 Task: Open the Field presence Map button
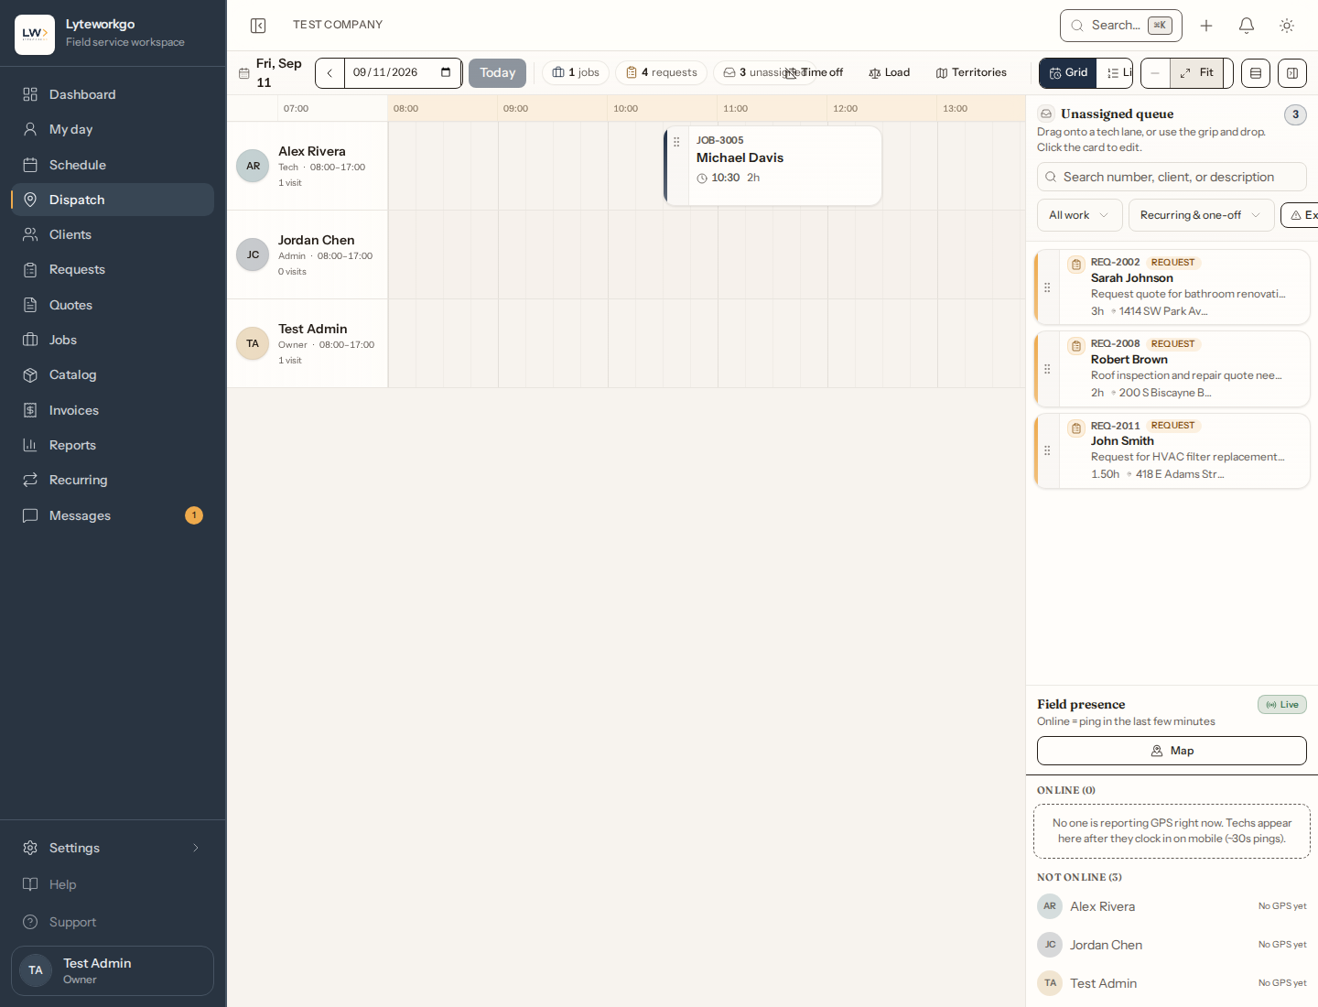1172,751
